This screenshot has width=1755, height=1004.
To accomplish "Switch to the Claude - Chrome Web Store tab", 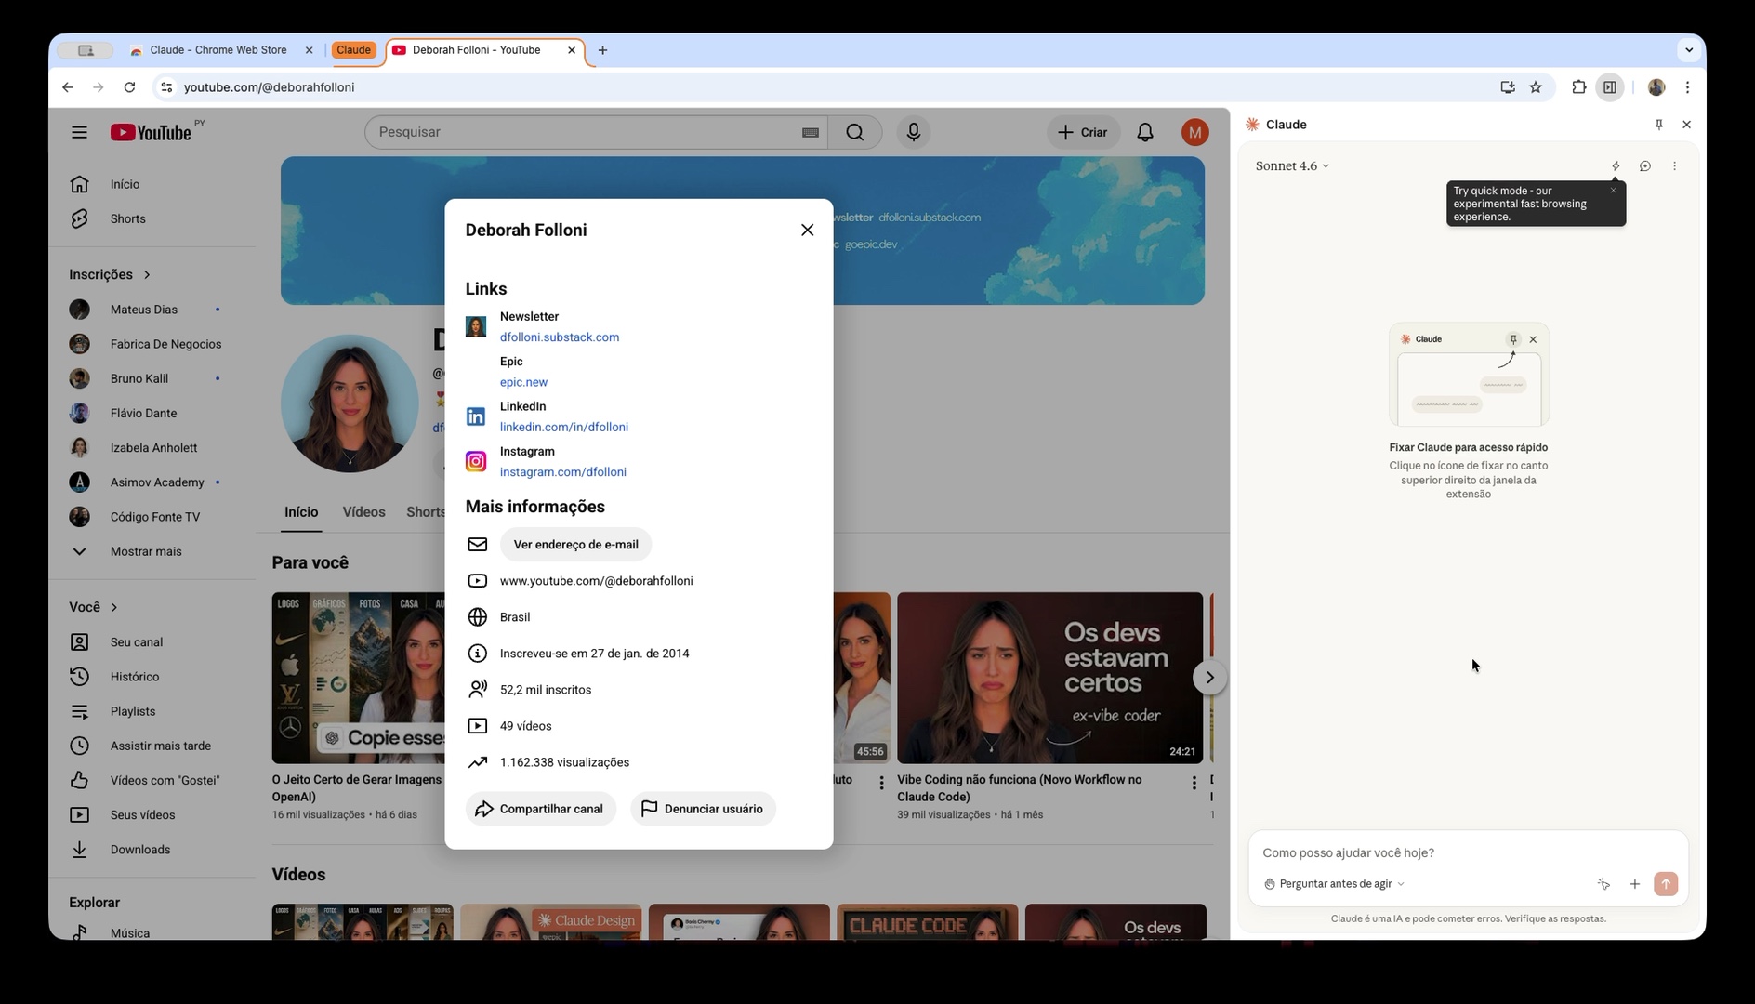I will [x=219, y=50].
